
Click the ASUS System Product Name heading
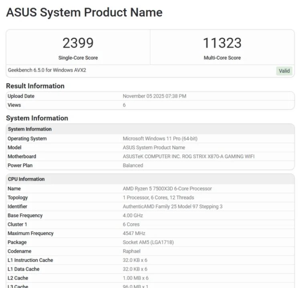(84, 12)
